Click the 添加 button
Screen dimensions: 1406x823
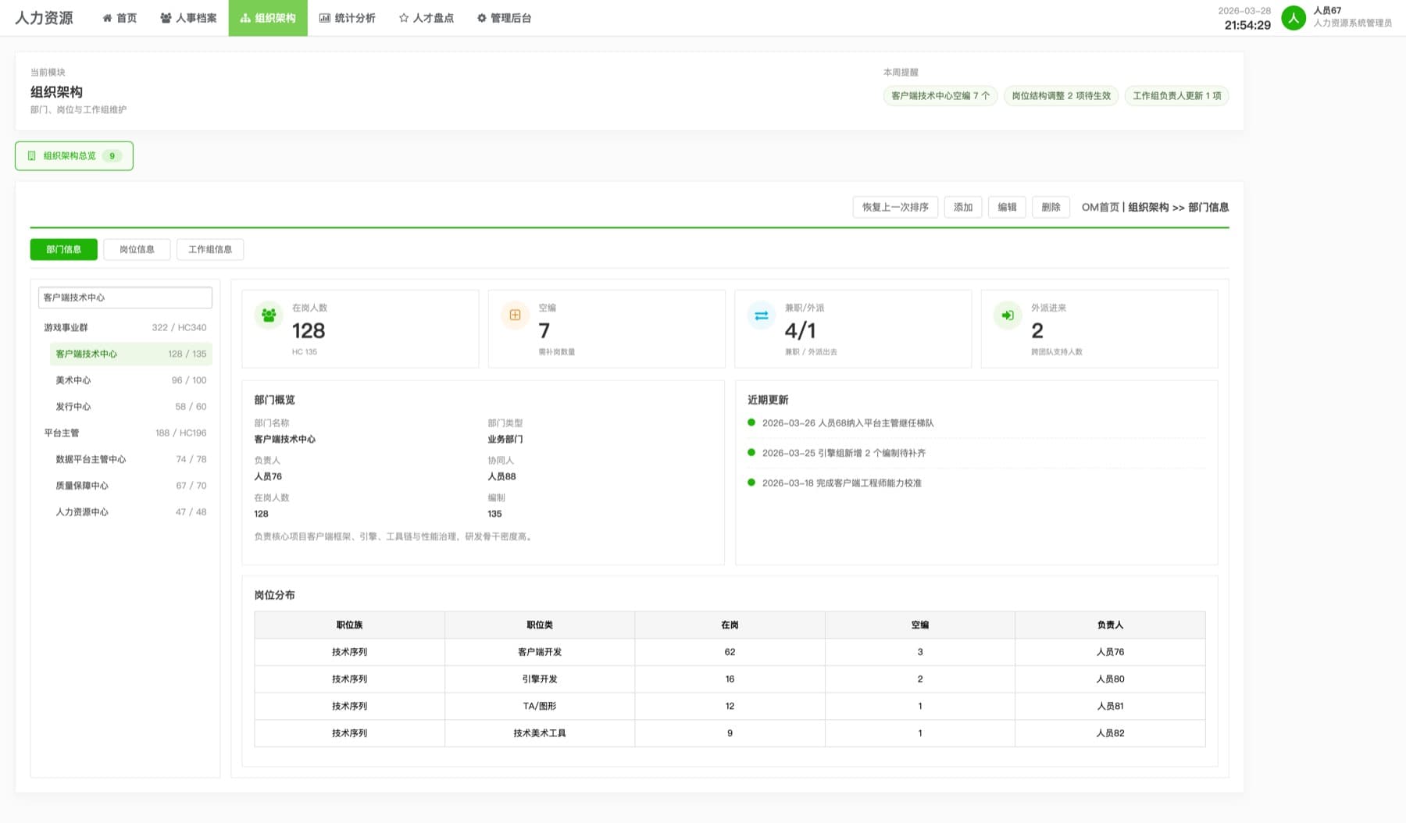(x=963, y=208)
